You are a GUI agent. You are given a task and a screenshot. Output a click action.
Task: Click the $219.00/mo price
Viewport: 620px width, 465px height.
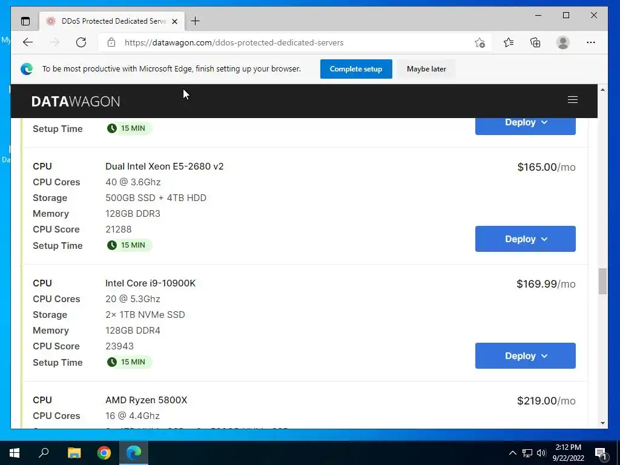[547, 401]
